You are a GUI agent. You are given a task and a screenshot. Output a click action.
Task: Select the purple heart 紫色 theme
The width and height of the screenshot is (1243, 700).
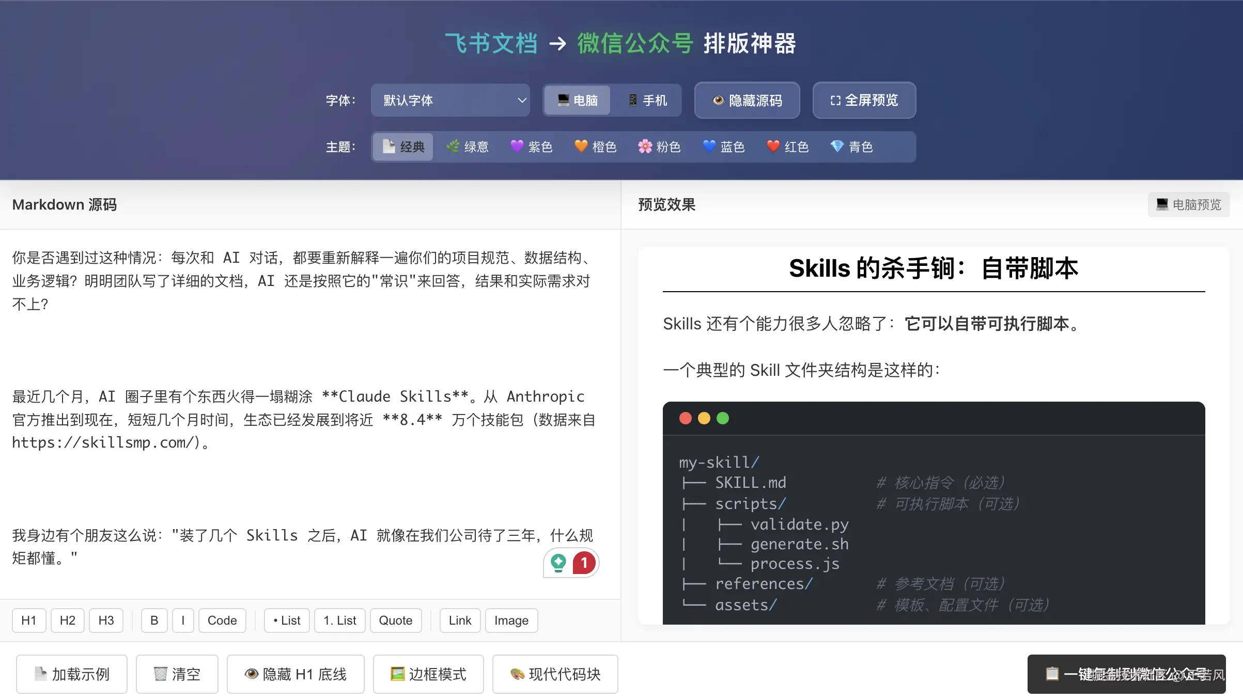coord(532,147)
